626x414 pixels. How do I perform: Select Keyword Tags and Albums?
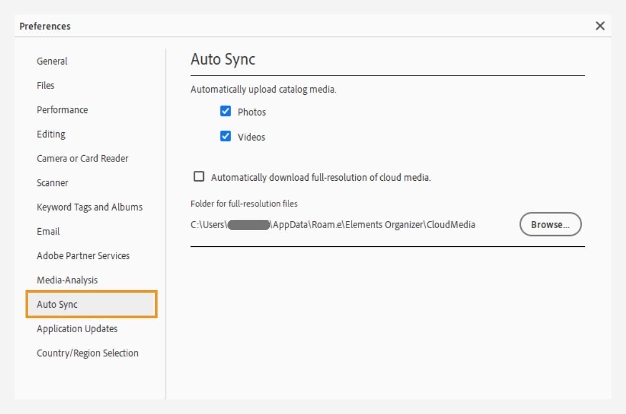89,207
